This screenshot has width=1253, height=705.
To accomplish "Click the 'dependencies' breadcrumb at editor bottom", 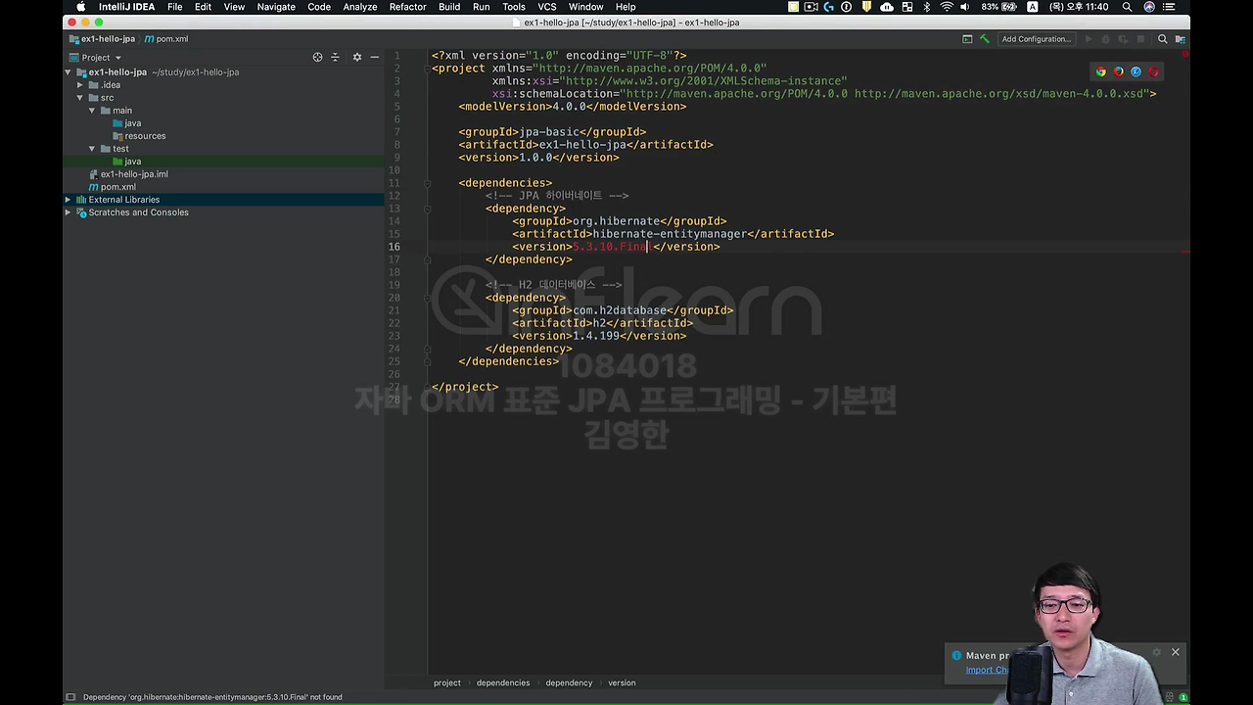I will (x=503, y=682).
